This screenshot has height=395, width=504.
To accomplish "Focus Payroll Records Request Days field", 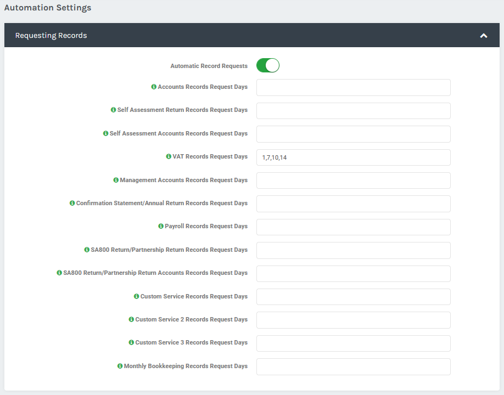I will coord(353,227).
